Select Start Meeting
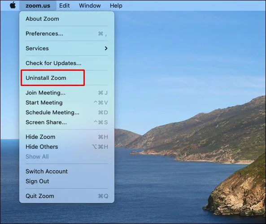 click(67, 103)
